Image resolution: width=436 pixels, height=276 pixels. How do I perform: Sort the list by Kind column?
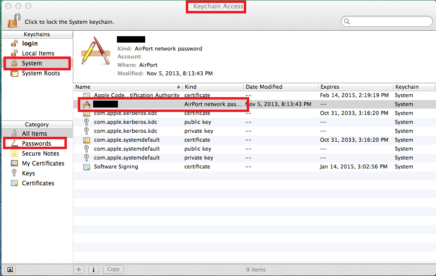pos(213,87)
